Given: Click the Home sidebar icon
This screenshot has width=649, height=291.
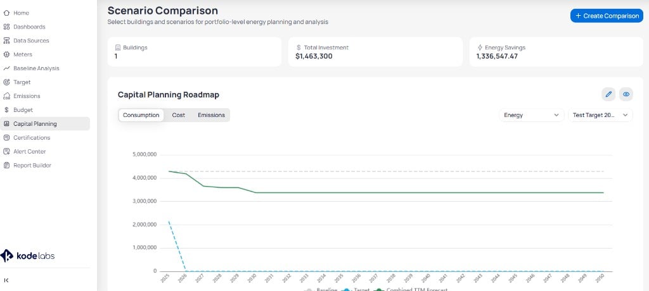Looking at the screenshot, I should pos(6,13).
